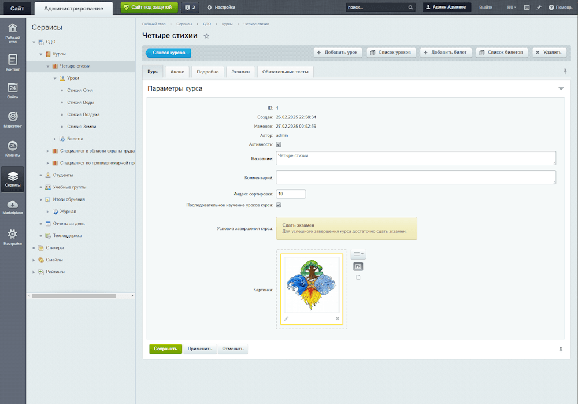Switch to the Анонс tab
This screenshot has height=404, width=578.
(177, 72)
